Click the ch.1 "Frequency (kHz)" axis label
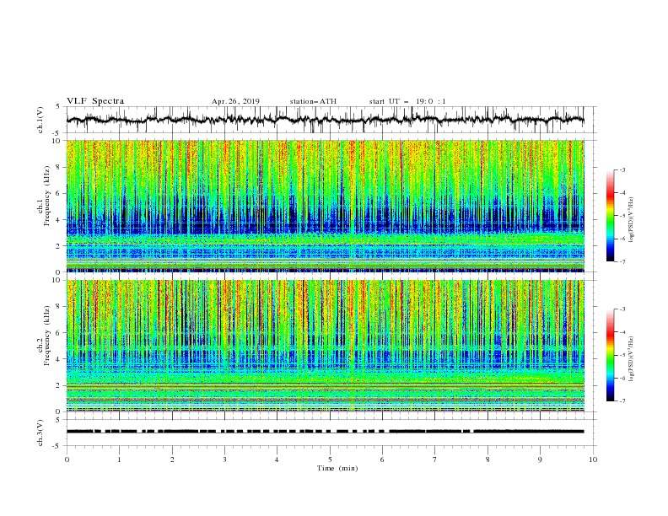This screenshot has width=668, height=516. pos(47,196)
